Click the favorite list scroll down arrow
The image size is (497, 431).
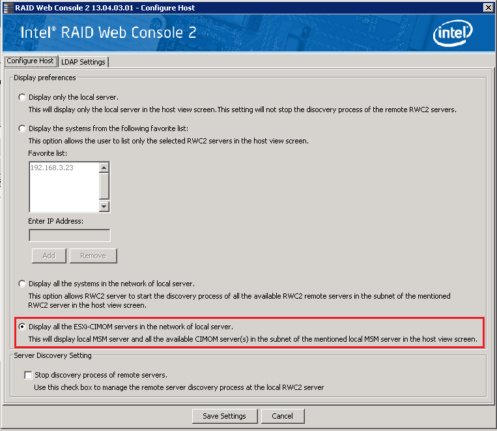[104, 207]
